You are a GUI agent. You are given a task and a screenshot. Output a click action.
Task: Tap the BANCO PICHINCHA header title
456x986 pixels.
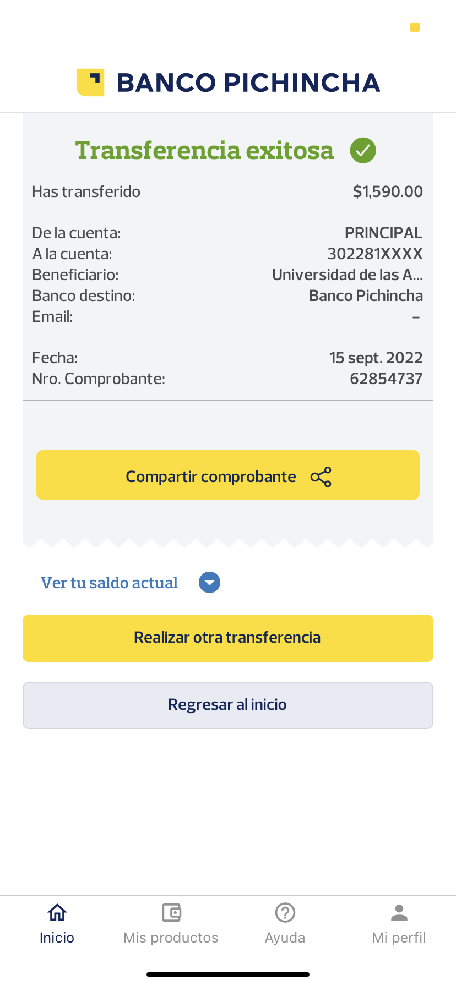point(248,83)
